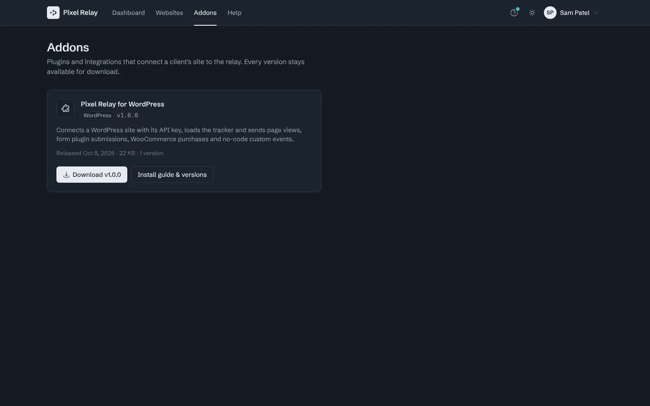Click the Pixel Relay logo icon

pyautogui.click(x=53, y=13)
